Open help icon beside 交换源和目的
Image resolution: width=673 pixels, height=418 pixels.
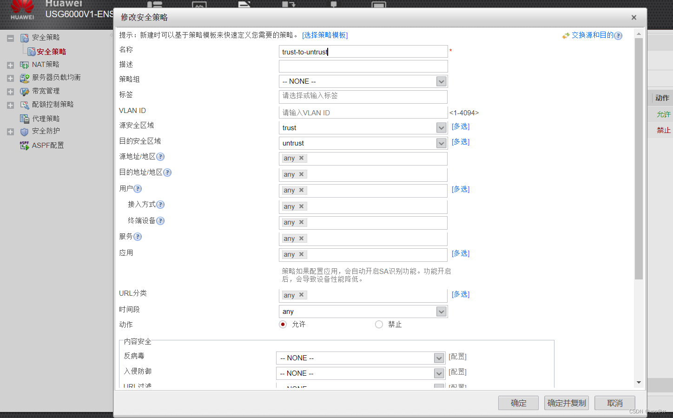coord(618,36)
